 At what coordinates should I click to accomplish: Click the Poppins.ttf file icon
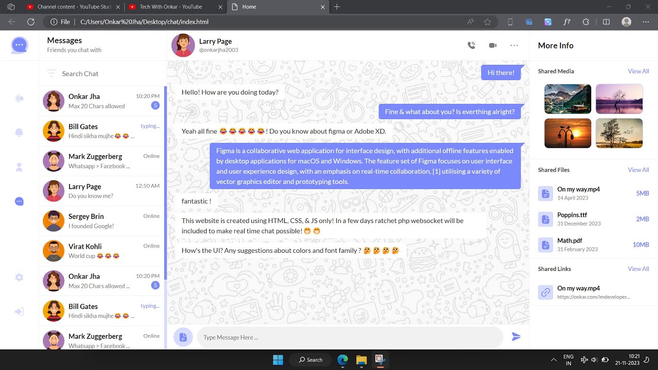[x=545, y=219]
